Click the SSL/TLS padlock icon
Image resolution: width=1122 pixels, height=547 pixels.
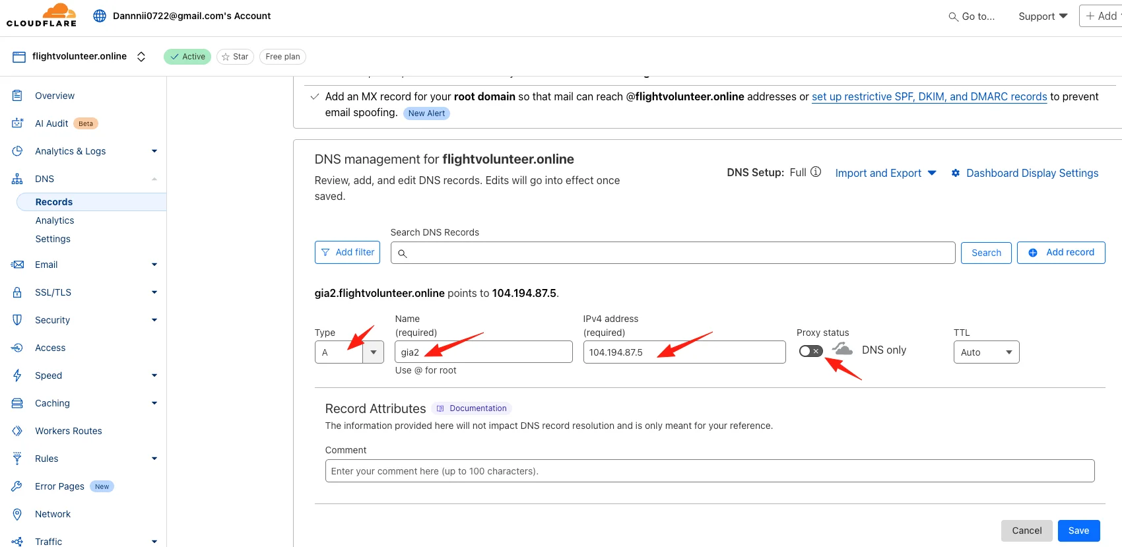tap(18, 292)
